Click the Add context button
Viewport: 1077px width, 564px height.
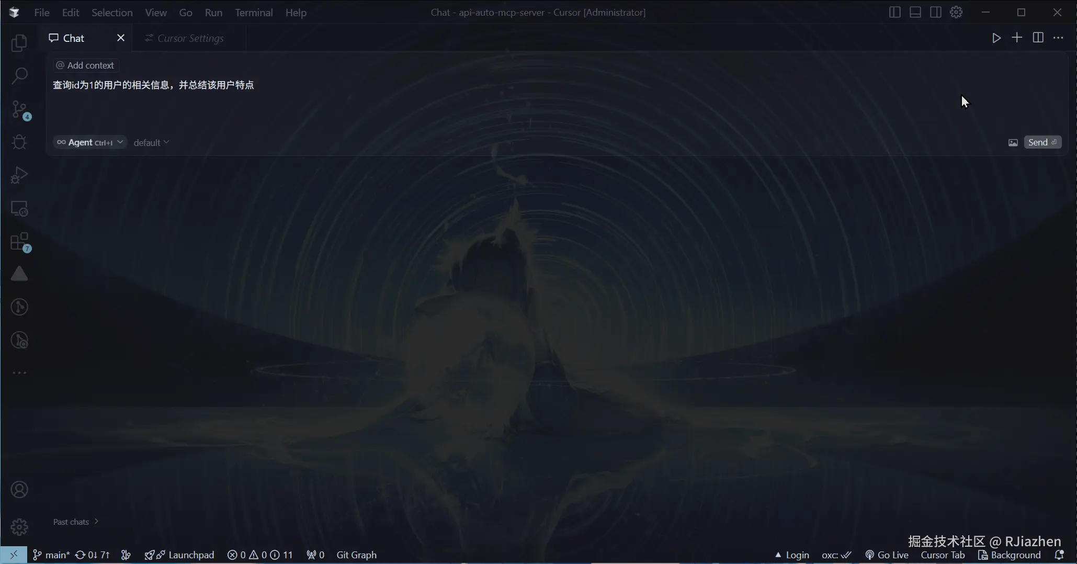point(85,65)
